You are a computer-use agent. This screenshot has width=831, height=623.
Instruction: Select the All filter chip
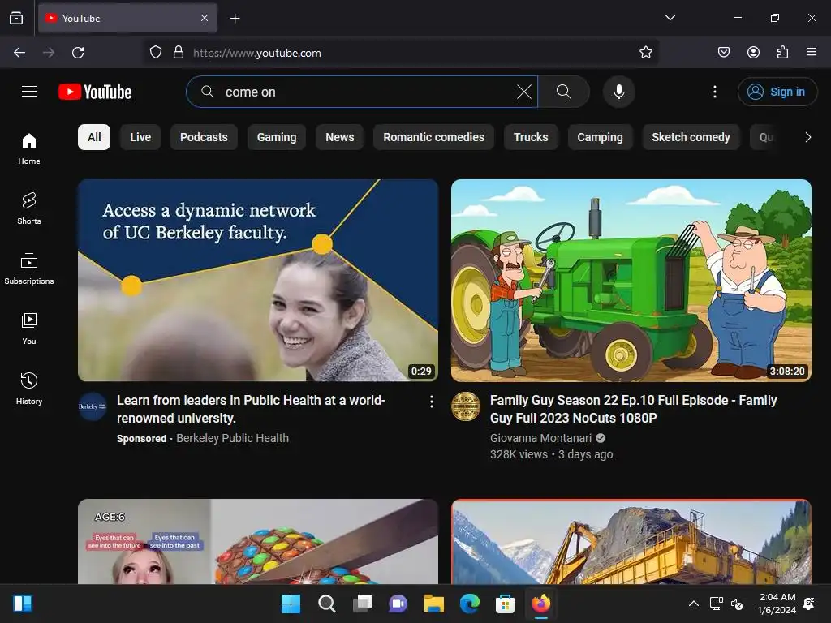94,137
